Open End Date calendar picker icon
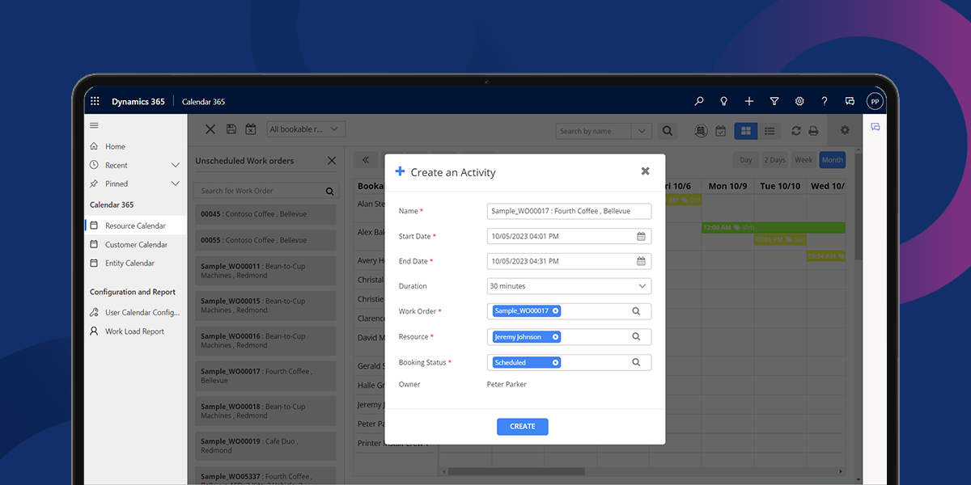This screenshot has width=971, height=485. pos(641,261)
